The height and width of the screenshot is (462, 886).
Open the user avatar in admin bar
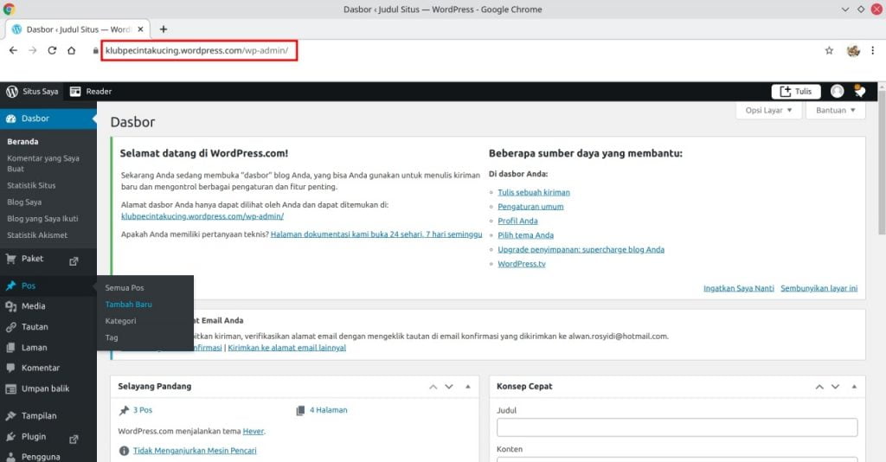click(837, 91)
